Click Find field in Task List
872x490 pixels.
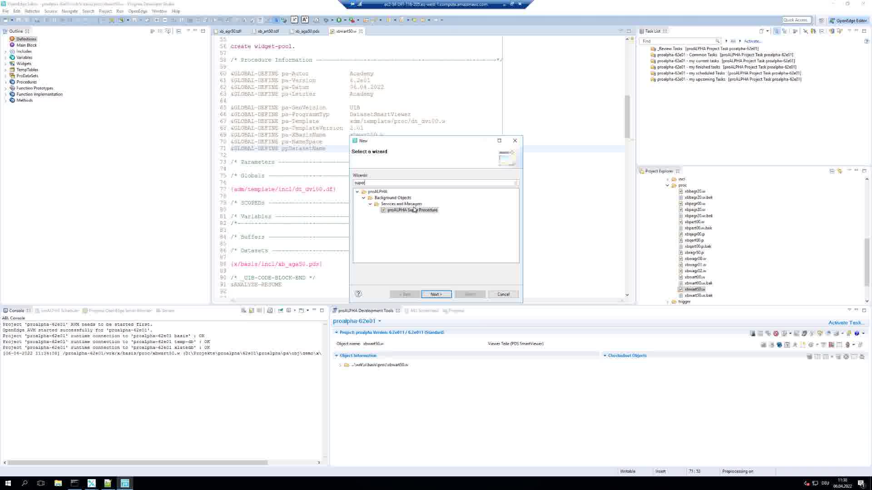point(679,41)
